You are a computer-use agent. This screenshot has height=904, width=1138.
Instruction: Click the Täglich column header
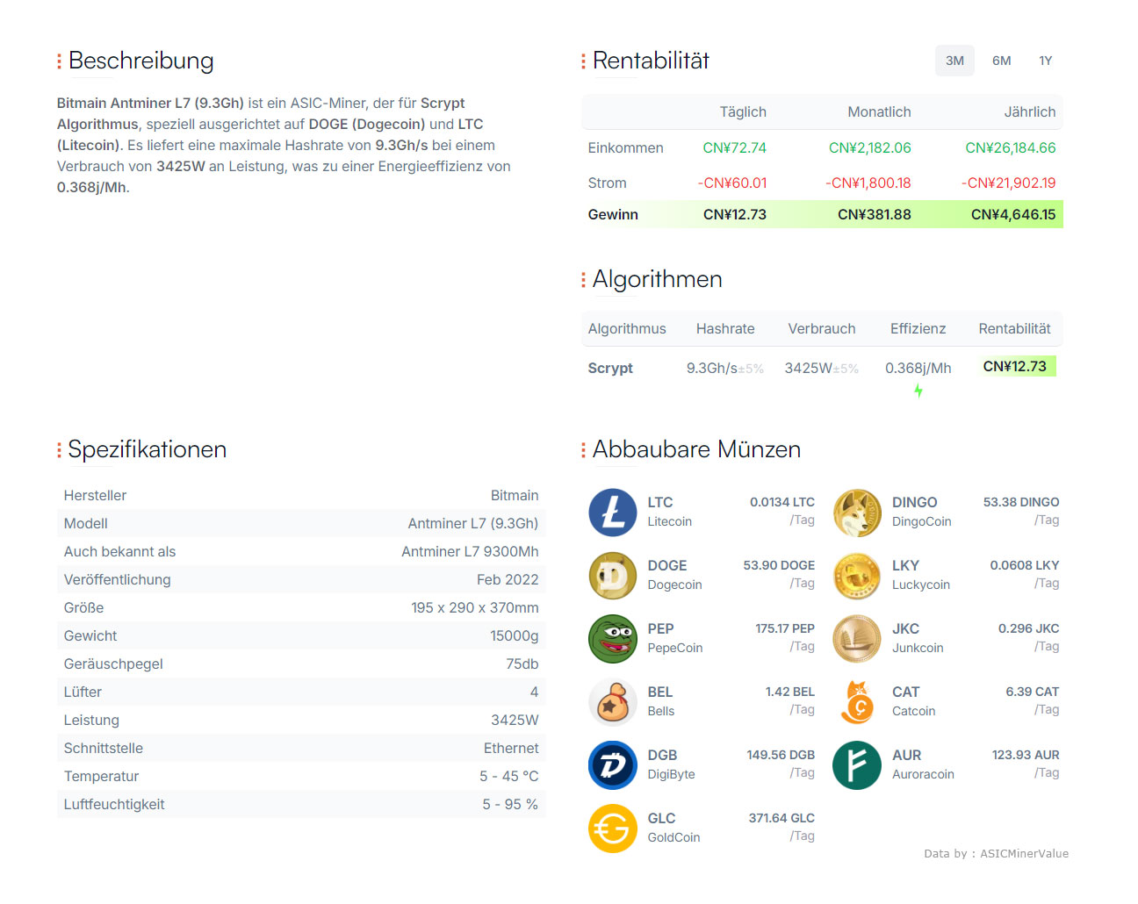(743, 111)
